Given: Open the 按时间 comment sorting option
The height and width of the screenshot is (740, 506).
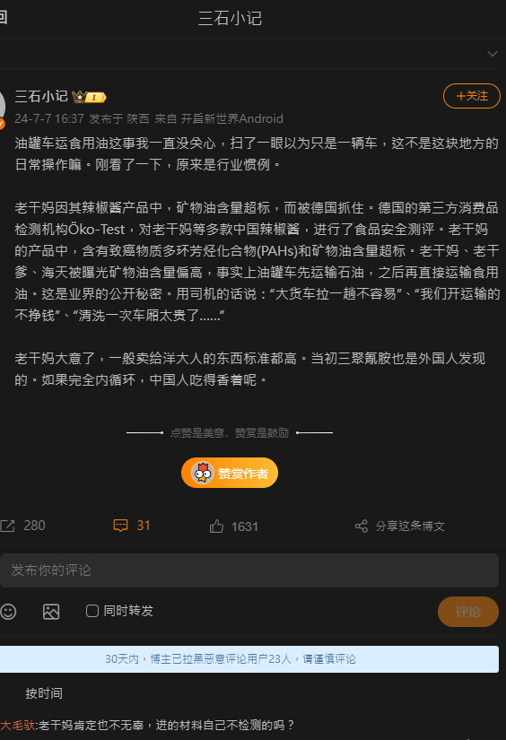Looking at the screenshot, I should 44,693.
